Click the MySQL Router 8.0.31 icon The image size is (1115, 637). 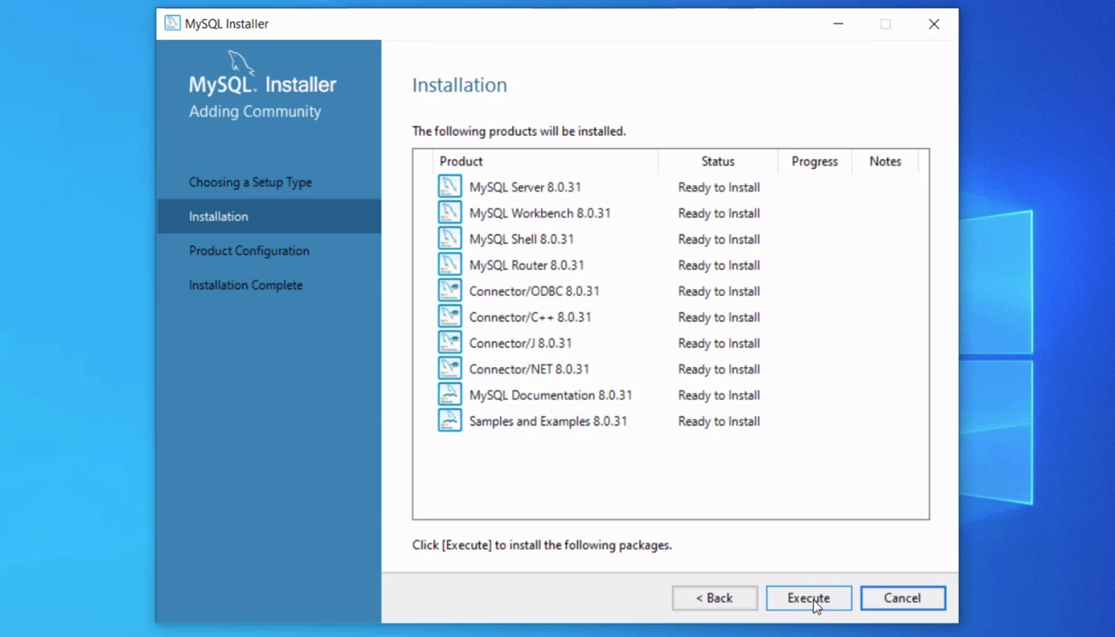(449, 265)
